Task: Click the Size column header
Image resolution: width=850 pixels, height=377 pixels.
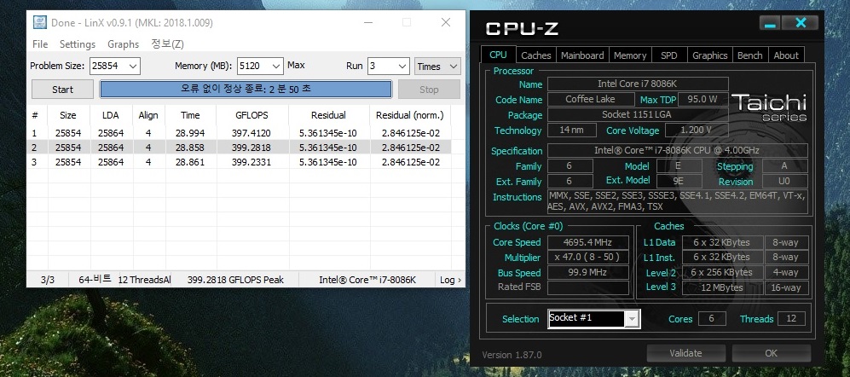Action: (x=67, y=115)
